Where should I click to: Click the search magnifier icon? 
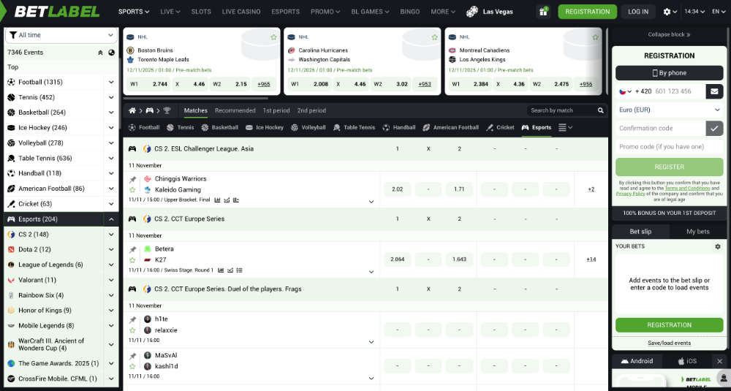601,110
